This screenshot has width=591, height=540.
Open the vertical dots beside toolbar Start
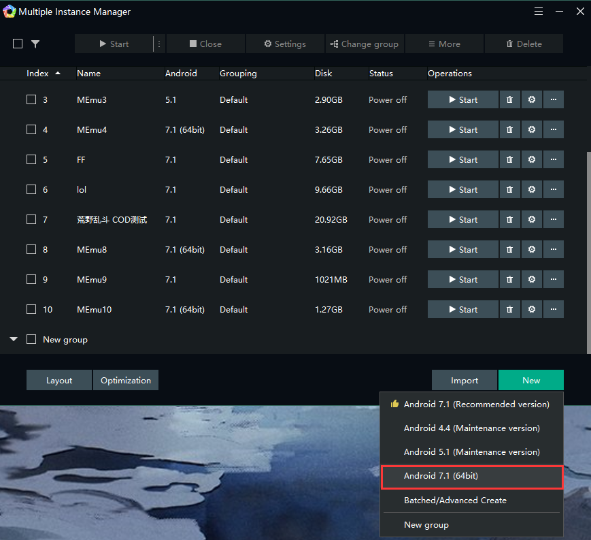(x=160, y=44)
